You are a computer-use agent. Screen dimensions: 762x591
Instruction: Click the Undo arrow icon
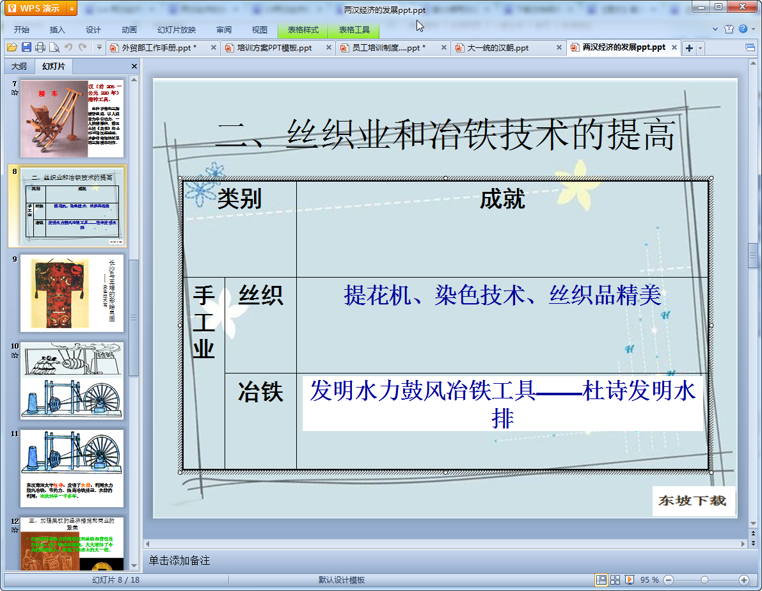coord(68,47)
